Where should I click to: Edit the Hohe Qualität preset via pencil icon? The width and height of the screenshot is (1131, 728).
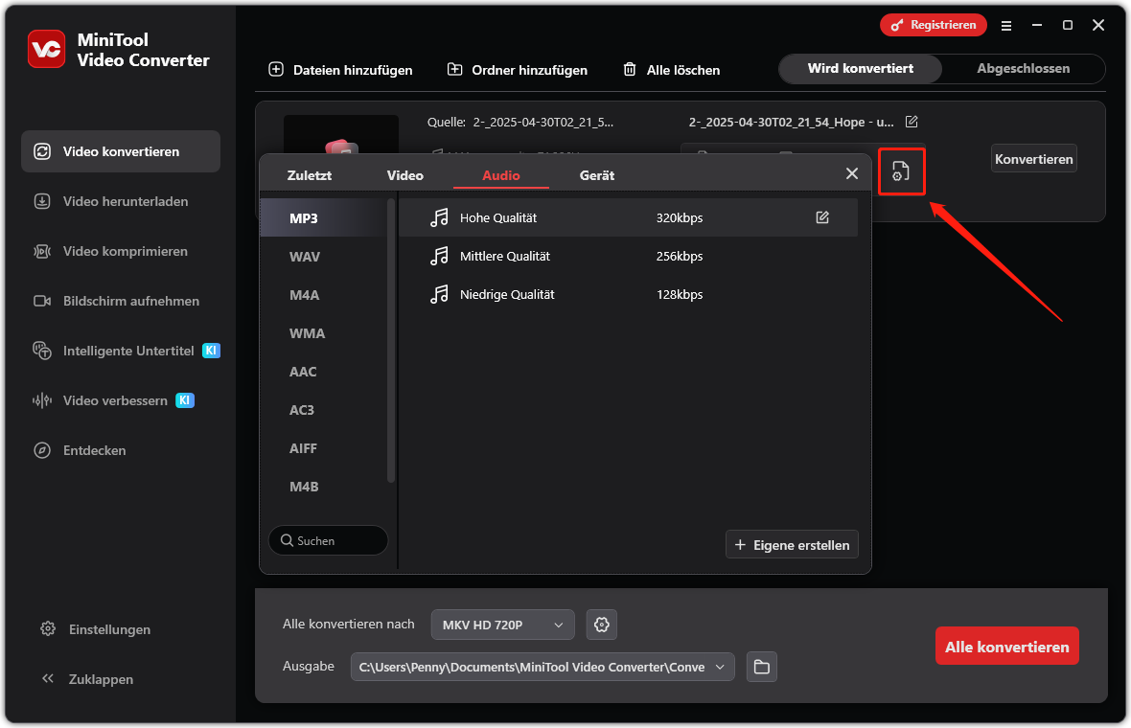[822, 216]
